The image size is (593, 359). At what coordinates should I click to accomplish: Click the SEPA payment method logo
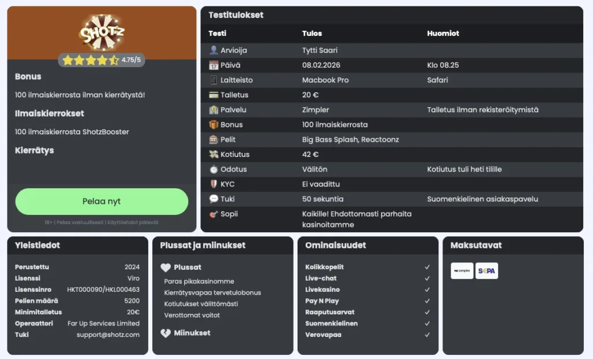(x=486, y=270)
